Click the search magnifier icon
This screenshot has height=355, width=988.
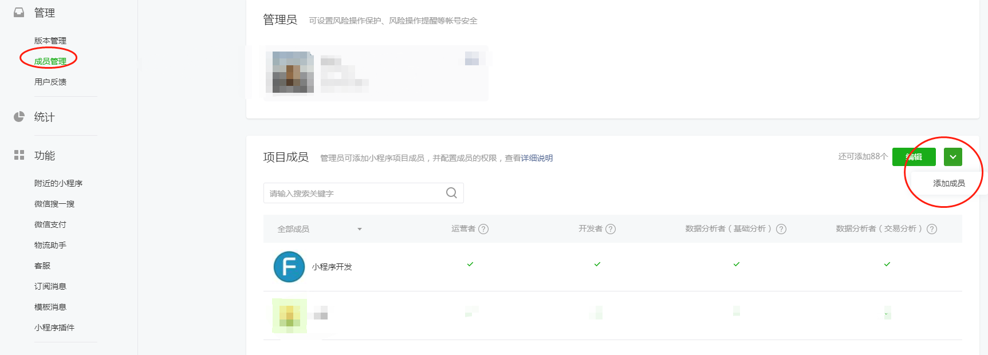point(451,193)
